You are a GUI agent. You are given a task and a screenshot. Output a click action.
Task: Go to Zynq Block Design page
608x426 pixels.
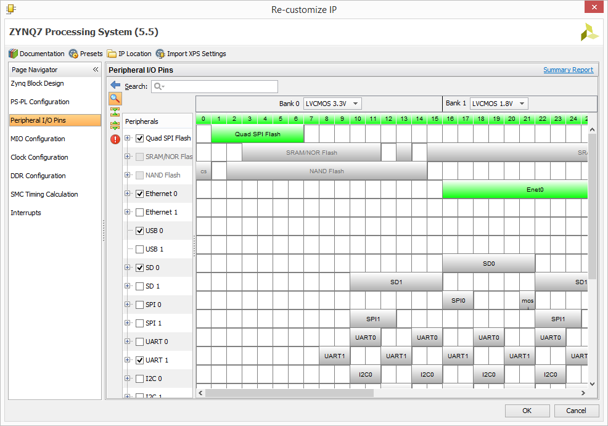click(37, 83)
